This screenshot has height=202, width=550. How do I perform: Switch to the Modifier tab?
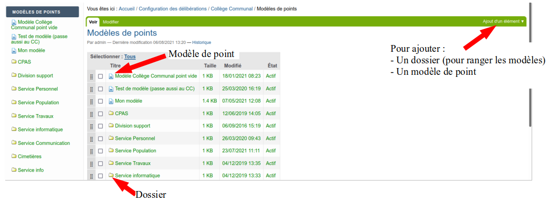pyautogui.click(x=111, y=22)
